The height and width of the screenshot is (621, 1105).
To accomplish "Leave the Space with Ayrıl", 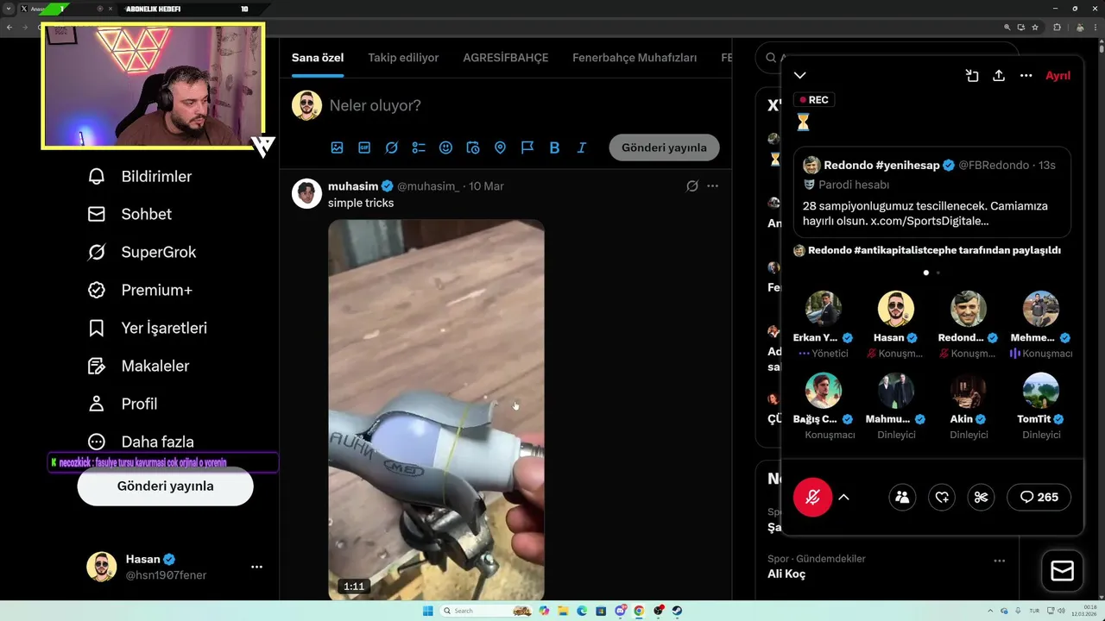I will coord(1058,76).
